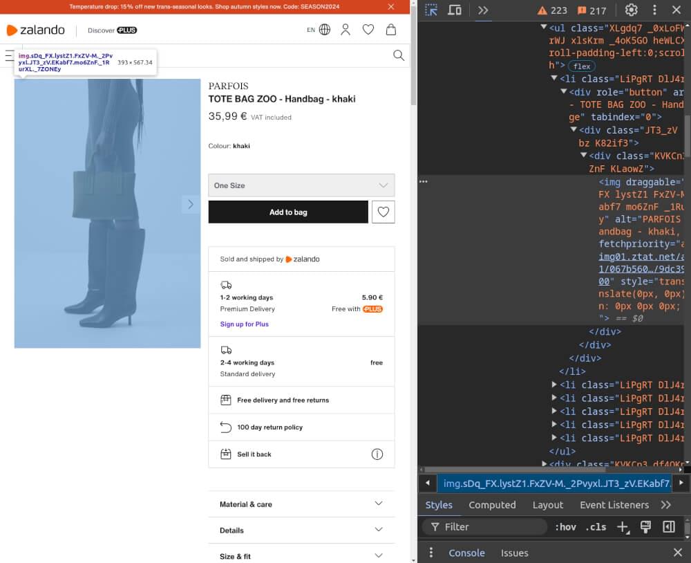
Task: Open the Zalando wishlist heart icon
Action: pyautogui.click(x=368, y=29)
